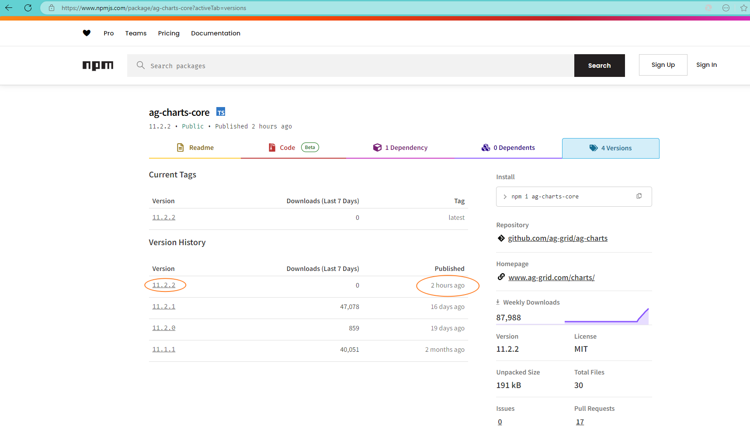
Task: Open the Pro menu item
Action: 109,33
